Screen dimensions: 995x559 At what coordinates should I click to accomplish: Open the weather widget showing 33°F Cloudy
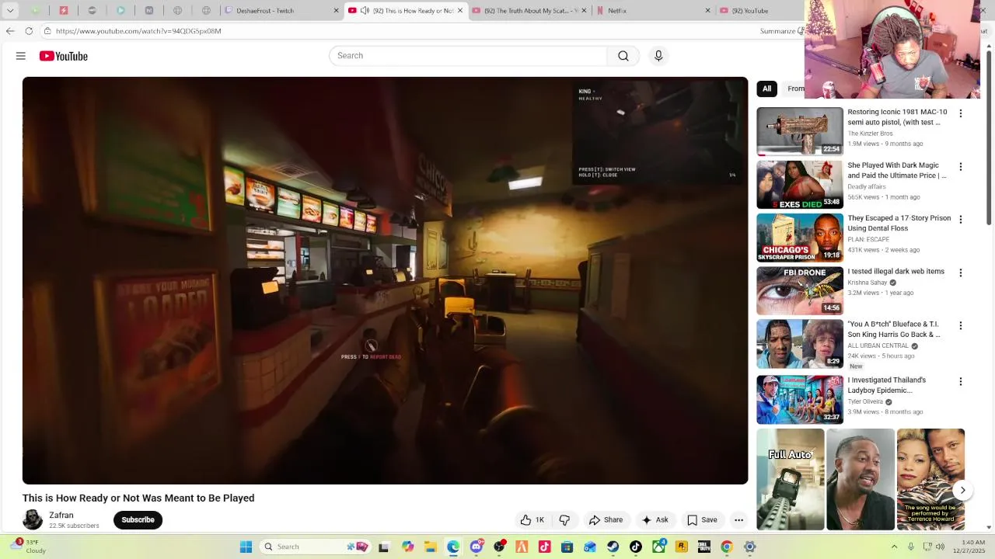(30, 547)
